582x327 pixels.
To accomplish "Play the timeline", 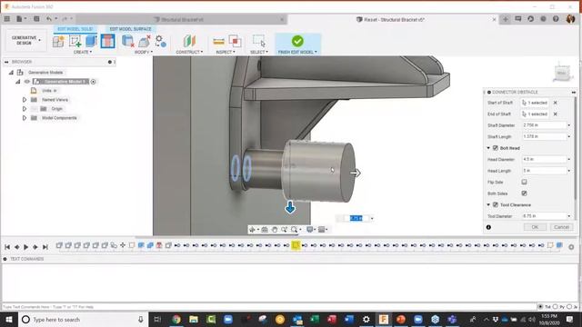I will point(26,247).
